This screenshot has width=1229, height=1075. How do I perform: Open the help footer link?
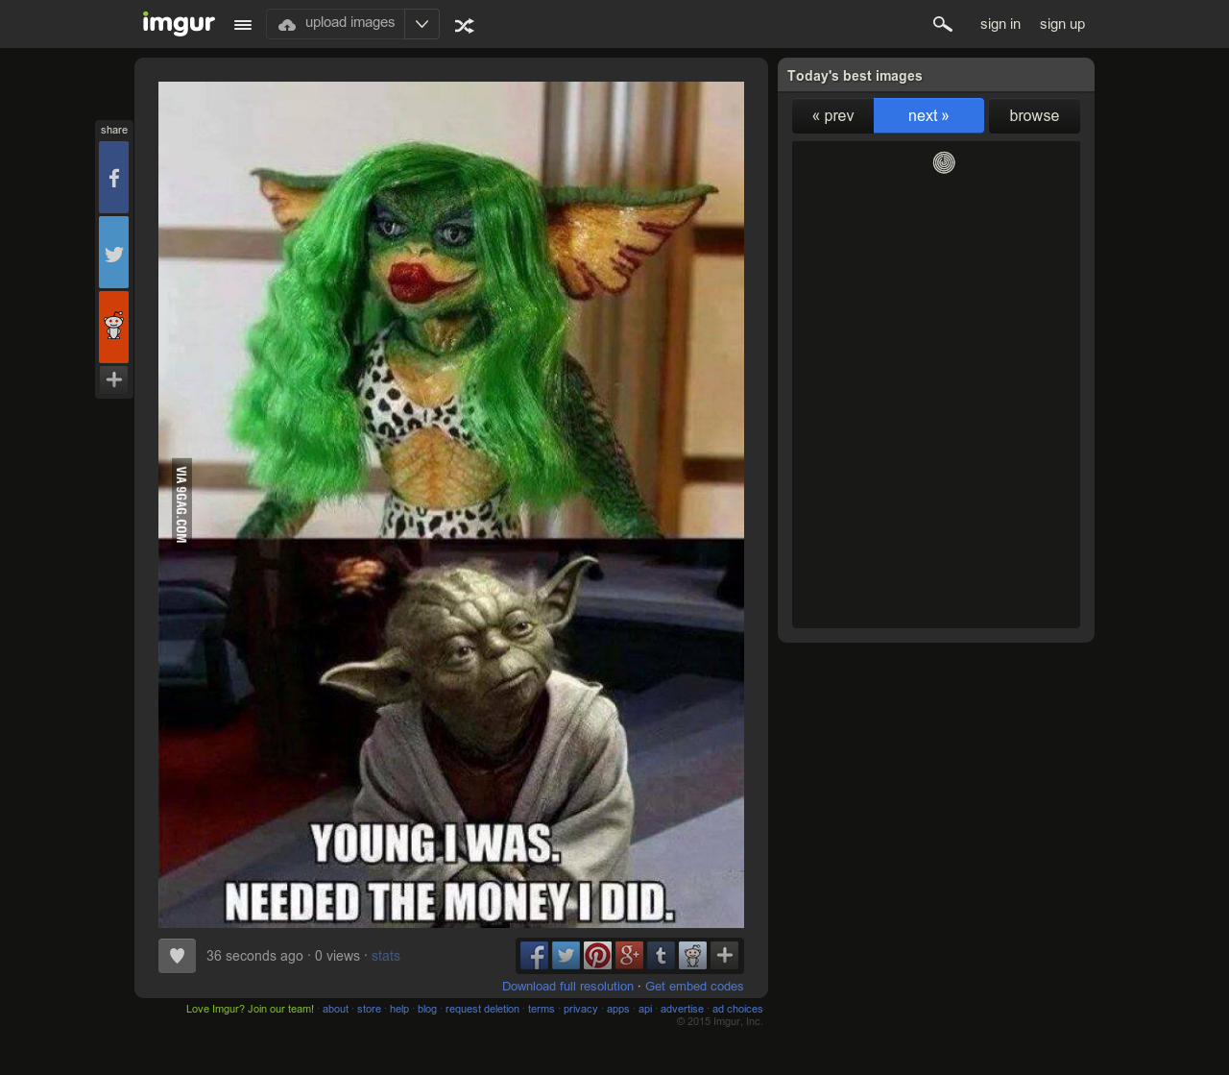click(399, 1009)
